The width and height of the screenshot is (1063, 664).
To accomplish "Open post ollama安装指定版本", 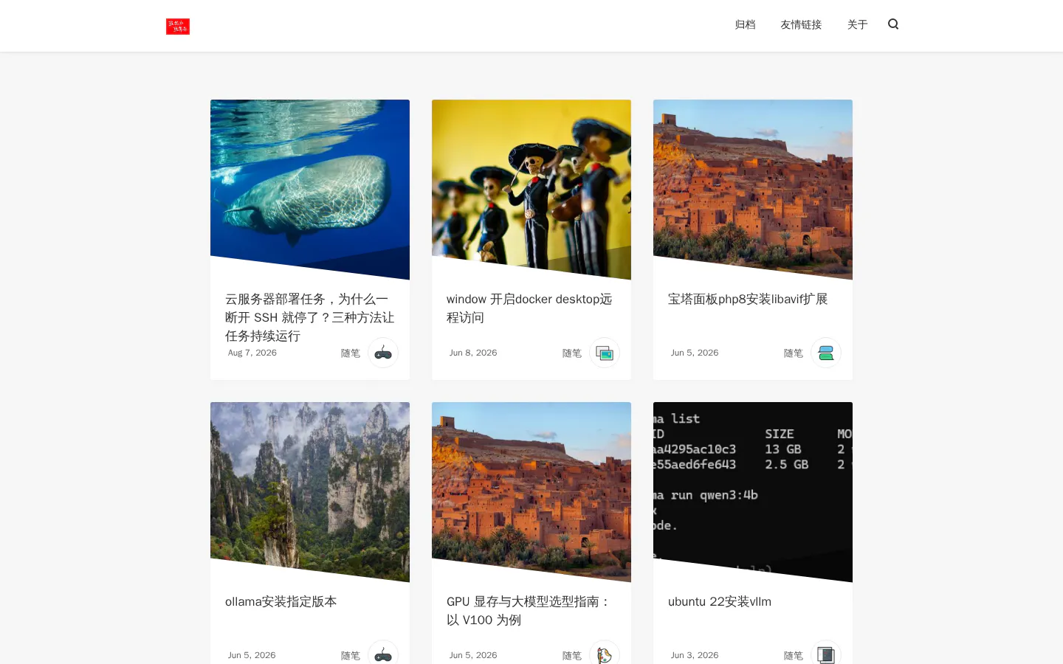I will click(x=281, y=601).
